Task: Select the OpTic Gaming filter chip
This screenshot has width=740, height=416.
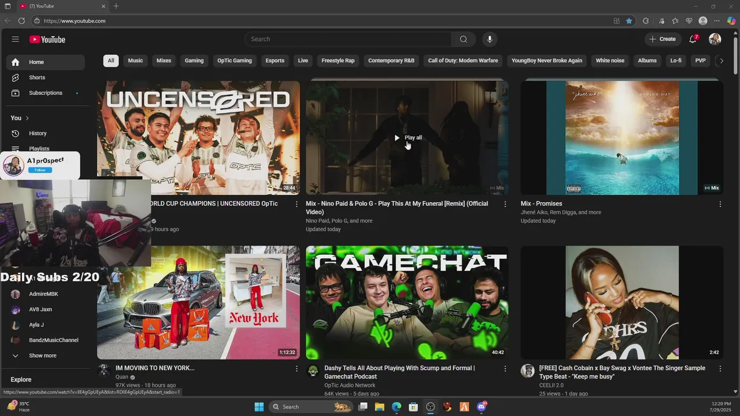Action: point(234,61)
